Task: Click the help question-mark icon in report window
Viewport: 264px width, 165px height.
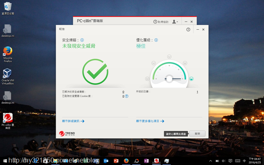Action: point(188,29)
